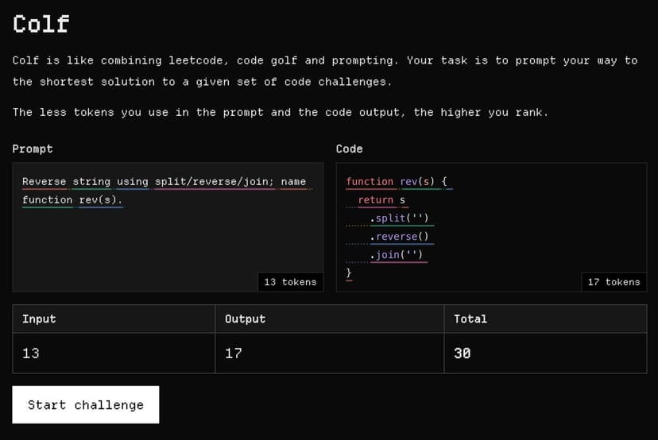Click the 17 tokens badge
658x440 pixels.
pos(613,282)
